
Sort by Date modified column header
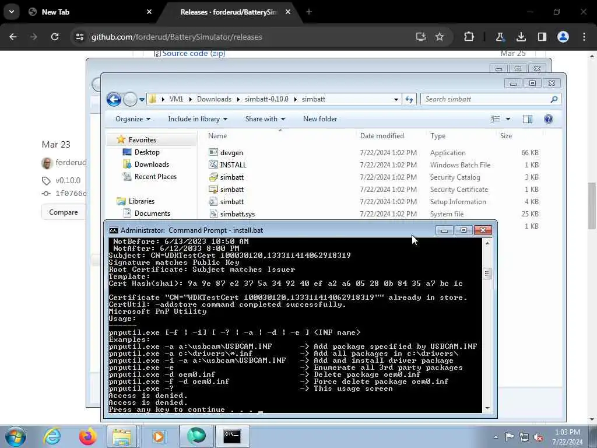click(382, 135)
